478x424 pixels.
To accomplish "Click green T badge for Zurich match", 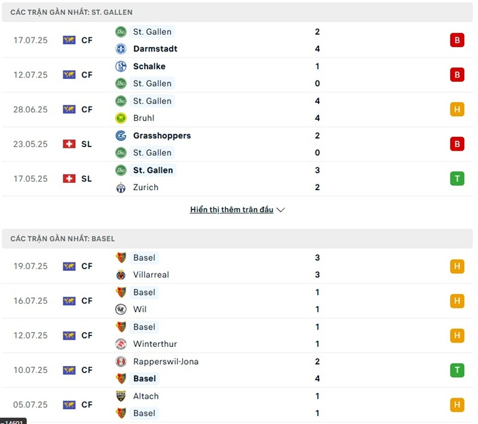I will pyautogui.click(x=457, y=178).
